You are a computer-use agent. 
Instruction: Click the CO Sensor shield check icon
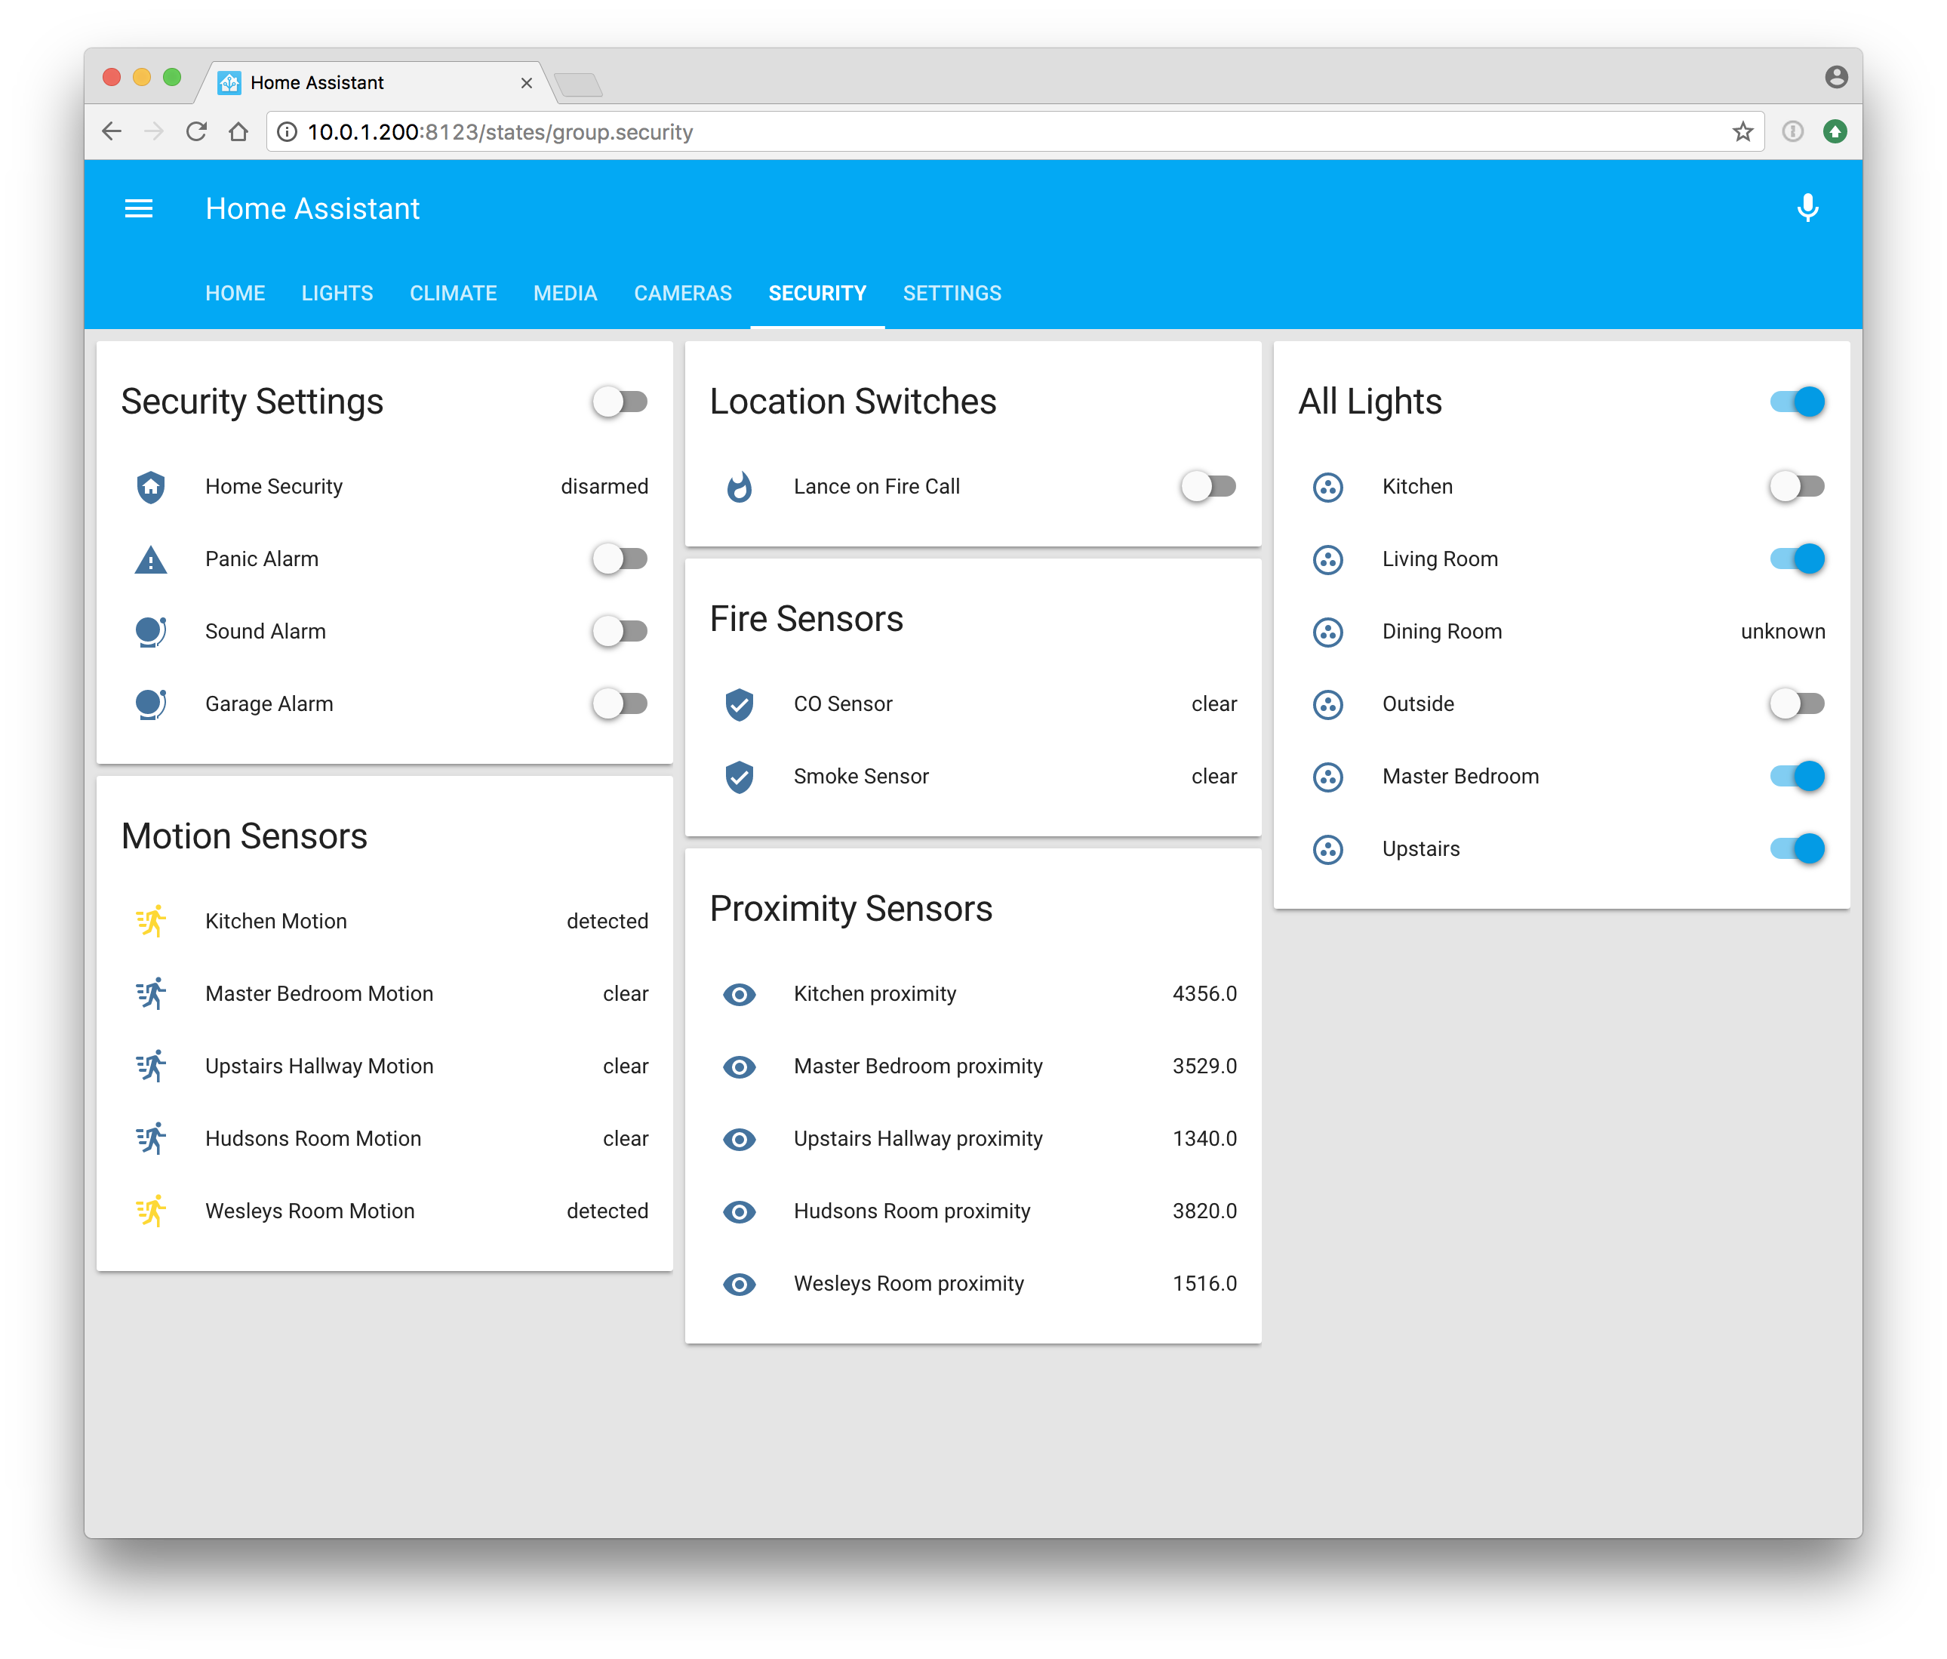click(x=740, y=704)
